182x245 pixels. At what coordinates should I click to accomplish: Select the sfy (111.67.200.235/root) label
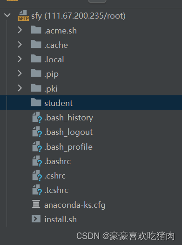pos(78,16)
